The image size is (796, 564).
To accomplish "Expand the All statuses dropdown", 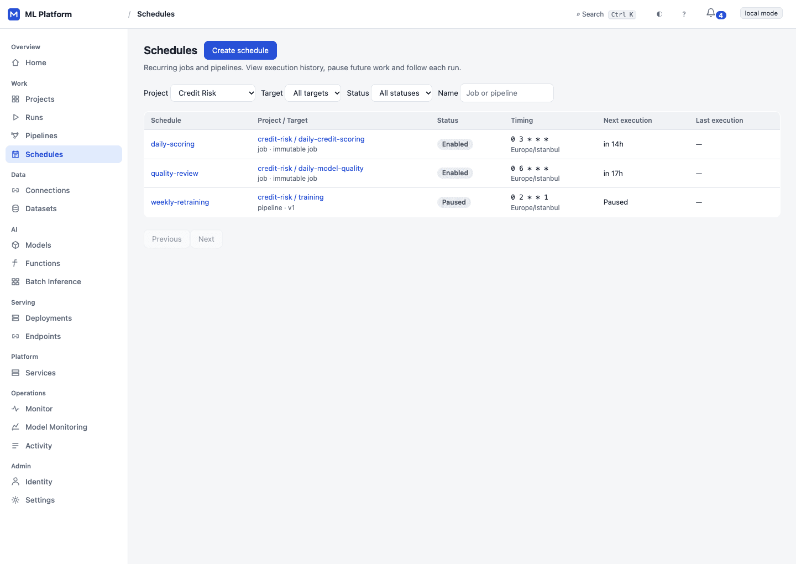I will (402, 93).
